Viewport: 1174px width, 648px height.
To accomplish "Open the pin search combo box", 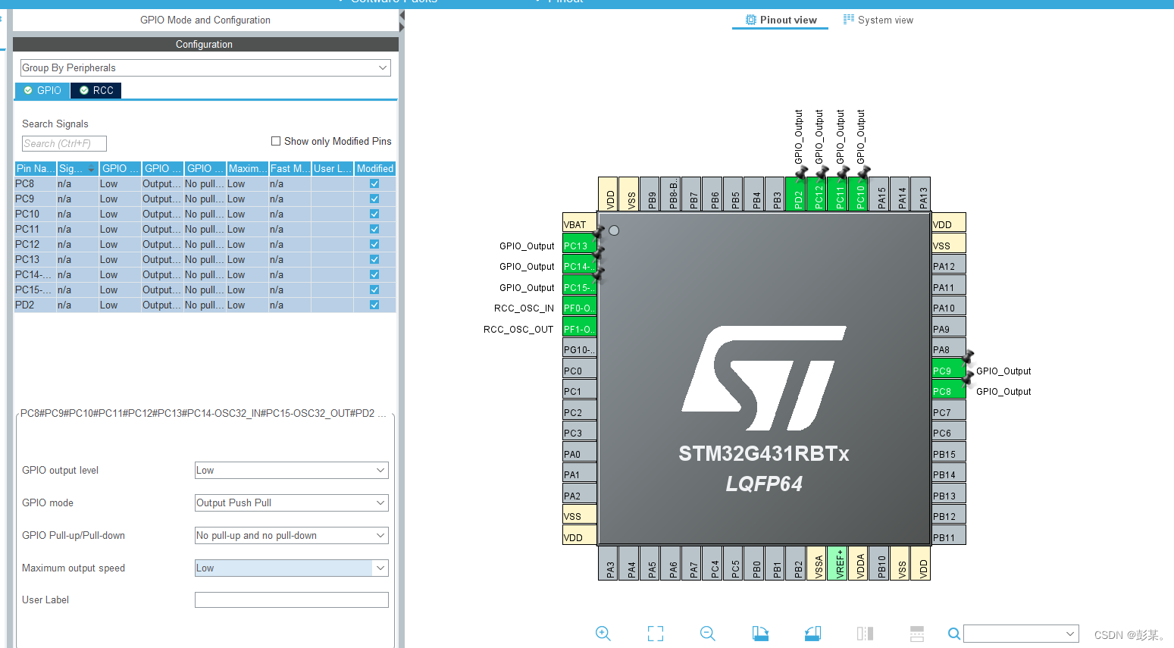I will (1021, 634).
